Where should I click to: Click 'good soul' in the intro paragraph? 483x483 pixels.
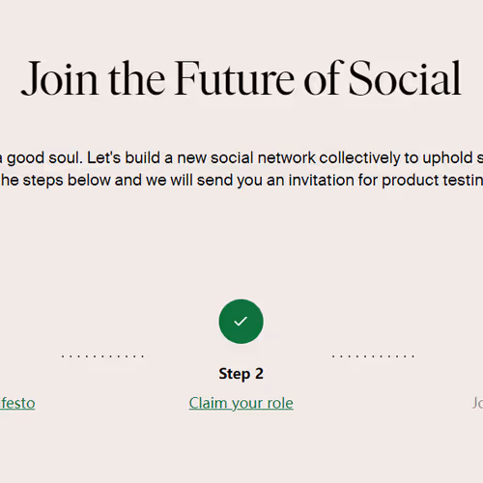point(44,158)
